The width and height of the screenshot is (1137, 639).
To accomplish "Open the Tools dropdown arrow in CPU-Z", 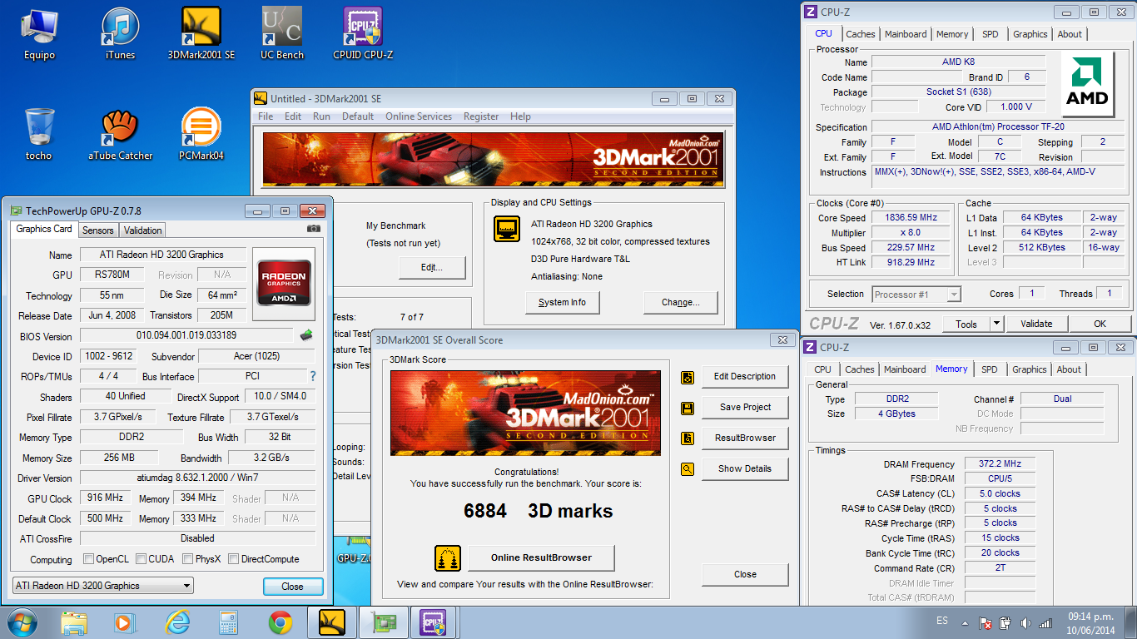I will point(996,324).
